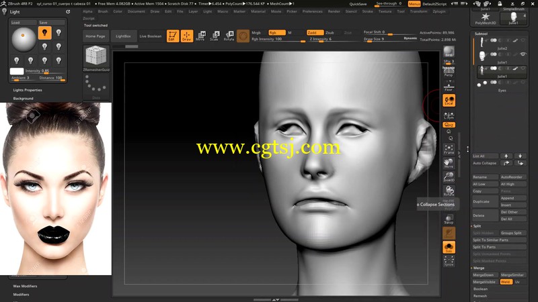Click the Xpose icon

449,261
